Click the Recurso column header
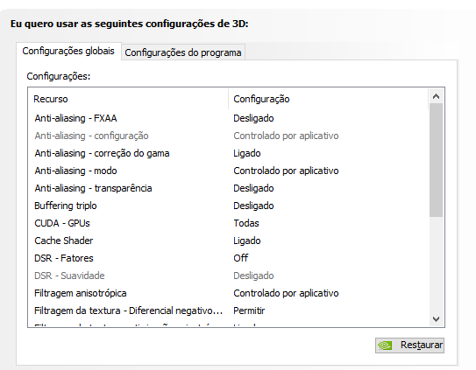This screenshot has height=370, width=476. tap(128, 99)
